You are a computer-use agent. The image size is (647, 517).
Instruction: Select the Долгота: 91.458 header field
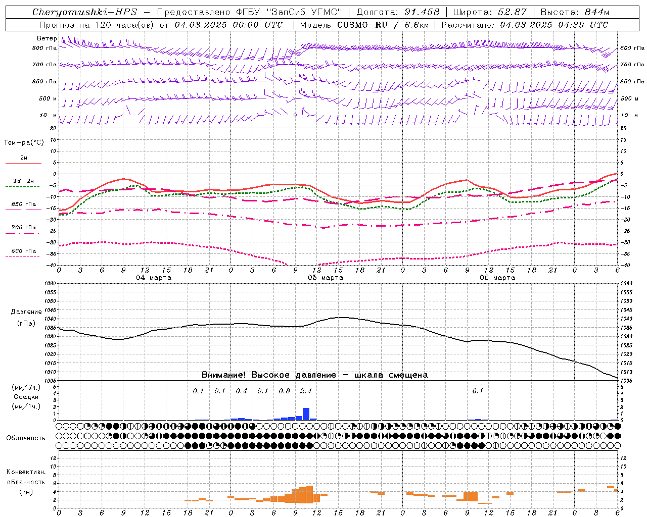coord(398,12)
